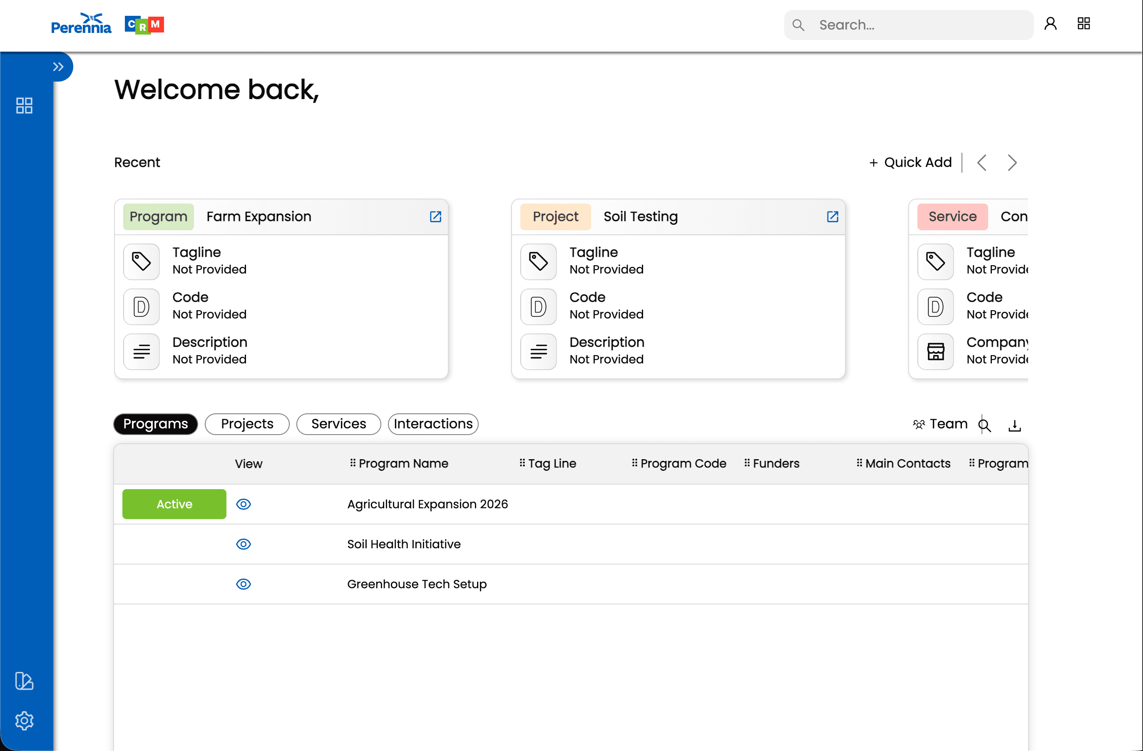View Soil Health Initiative with eye icon
The image size is (1143, 751).
(244, 544)
